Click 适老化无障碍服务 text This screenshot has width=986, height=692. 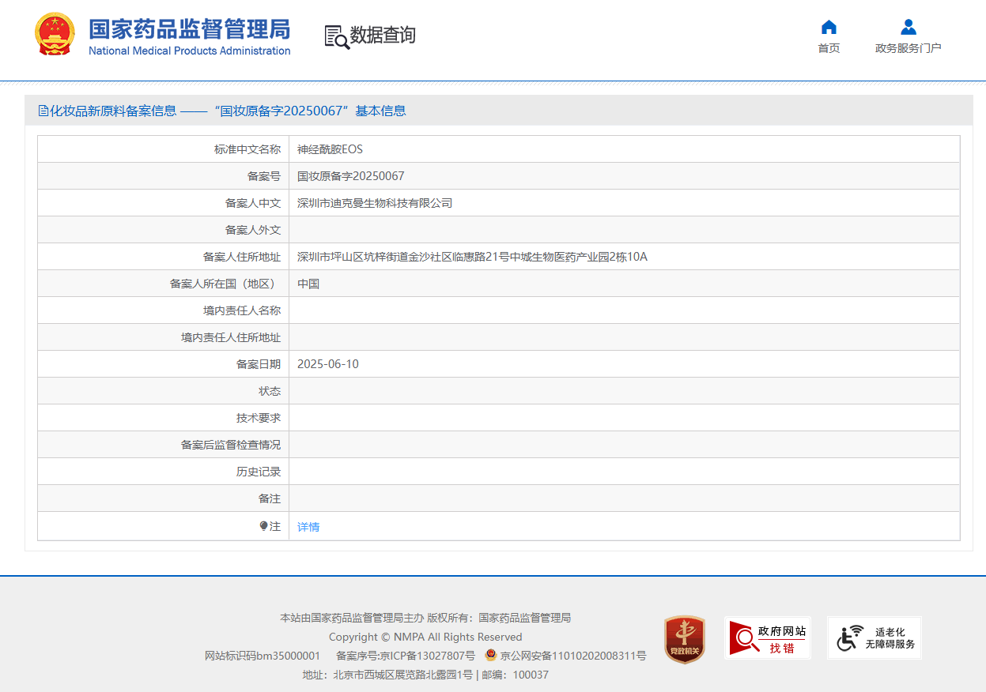tap(890, 638)
